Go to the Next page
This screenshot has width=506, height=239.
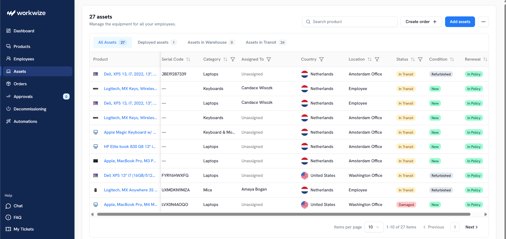(x=472, y=227)
